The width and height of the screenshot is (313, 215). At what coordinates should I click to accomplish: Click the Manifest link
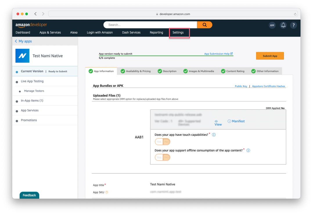(x=238, y=121)
